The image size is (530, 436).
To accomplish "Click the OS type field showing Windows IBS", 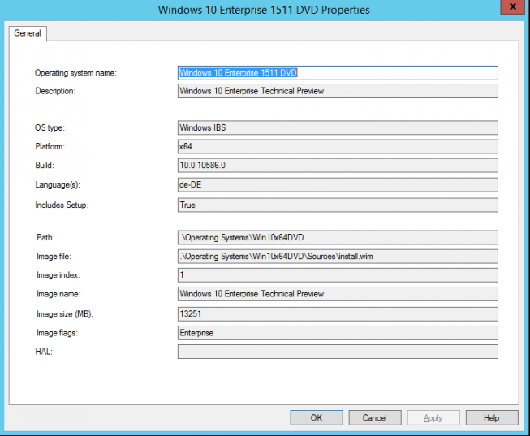I will coord(338,127).
